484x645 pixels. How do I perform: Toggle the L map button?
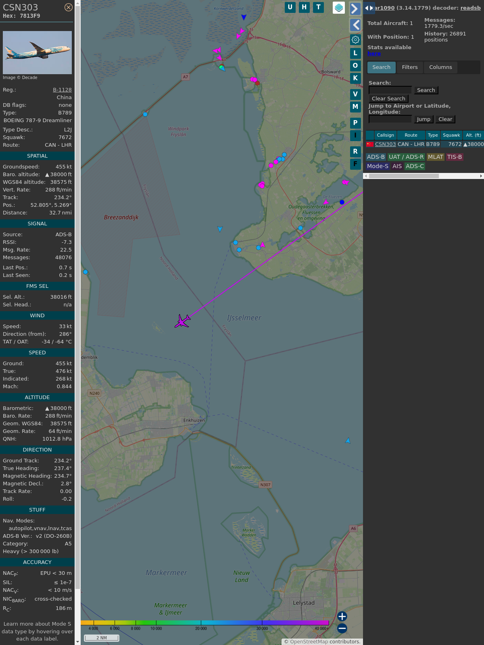[355, 53]
